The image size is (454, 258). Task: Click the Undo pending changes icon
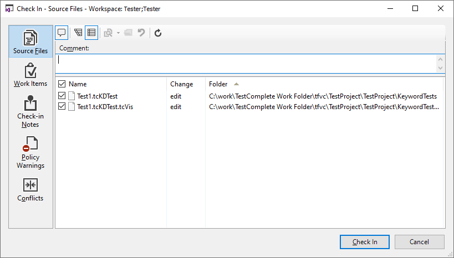pos(141,33)
